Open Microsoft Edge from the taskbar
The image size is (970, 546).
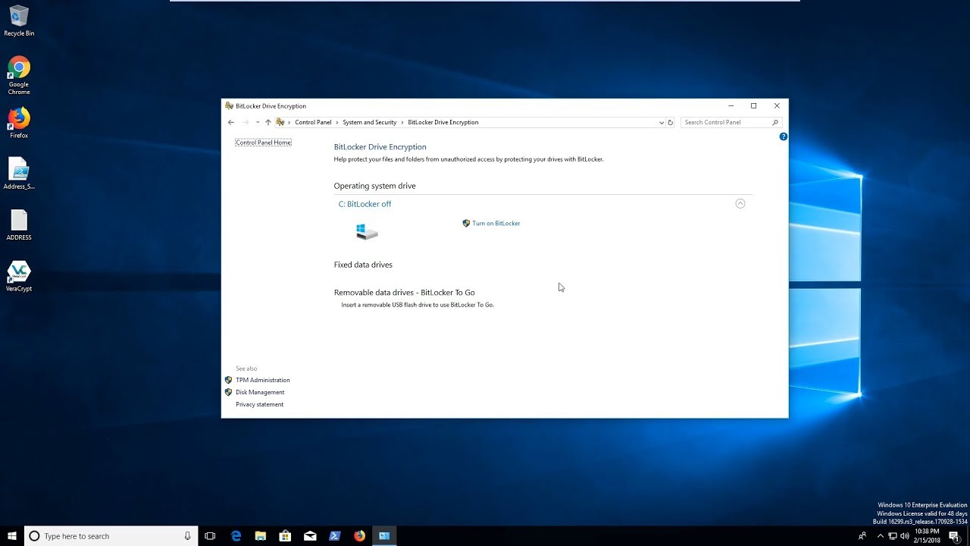pyautogui.click(x=236, y=536)
